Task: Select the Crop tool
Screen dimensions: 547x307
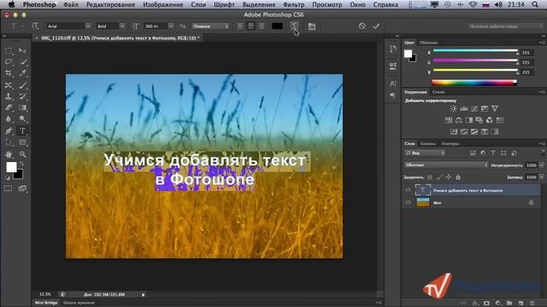Action: (9, 73)
